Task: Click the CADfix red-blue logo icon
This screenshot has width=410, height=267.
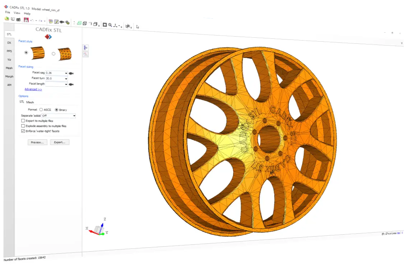Action: (x=48, y=37)
